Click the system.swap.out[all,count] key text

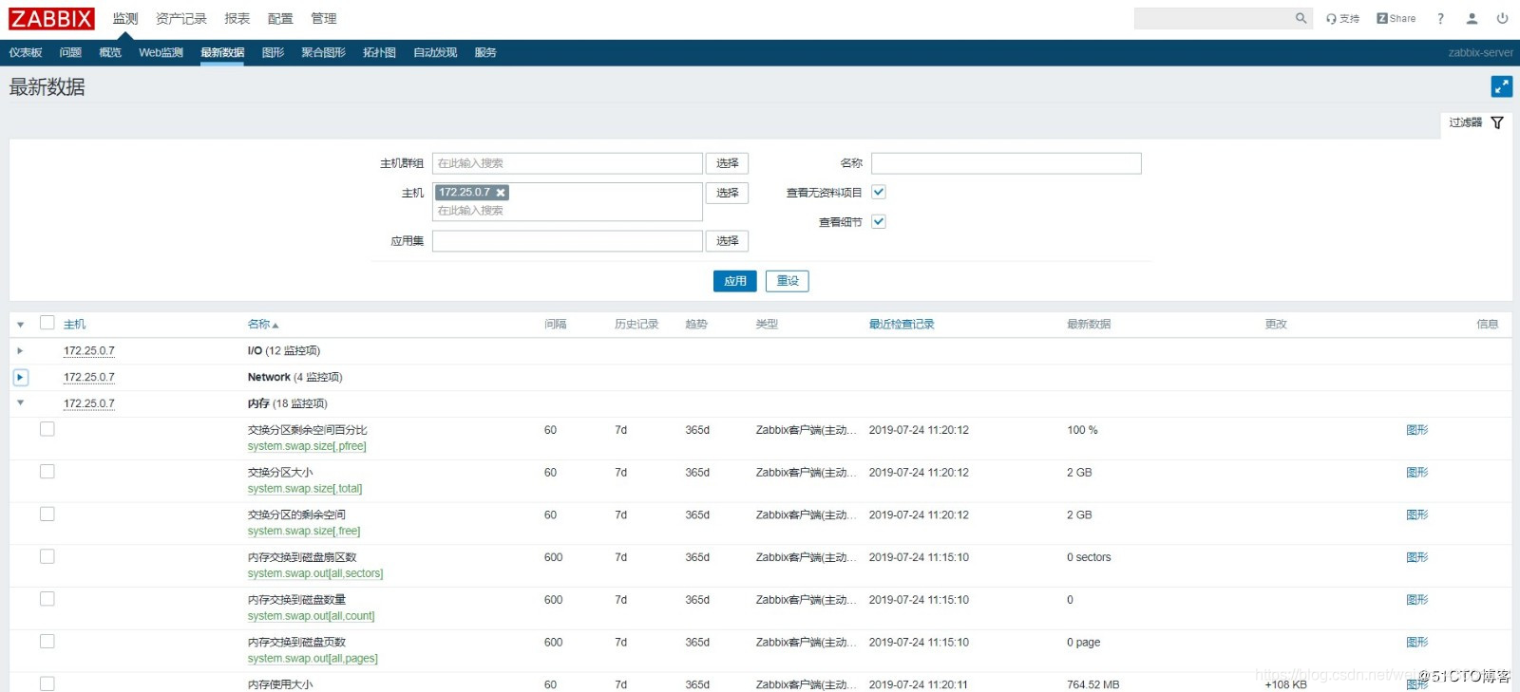point(312,616)
